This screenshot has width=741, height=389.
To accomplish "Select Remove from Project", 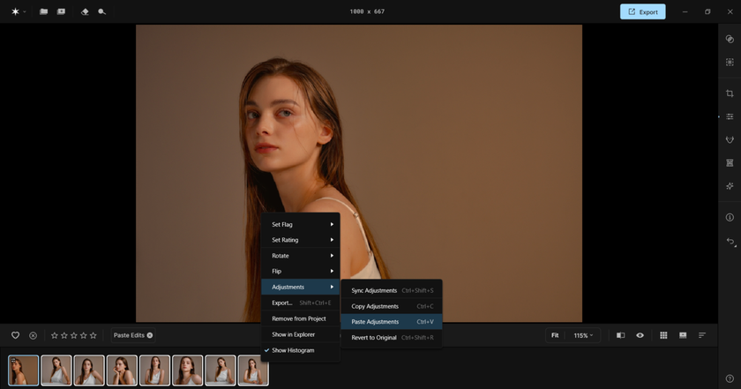I will point(300,318).
